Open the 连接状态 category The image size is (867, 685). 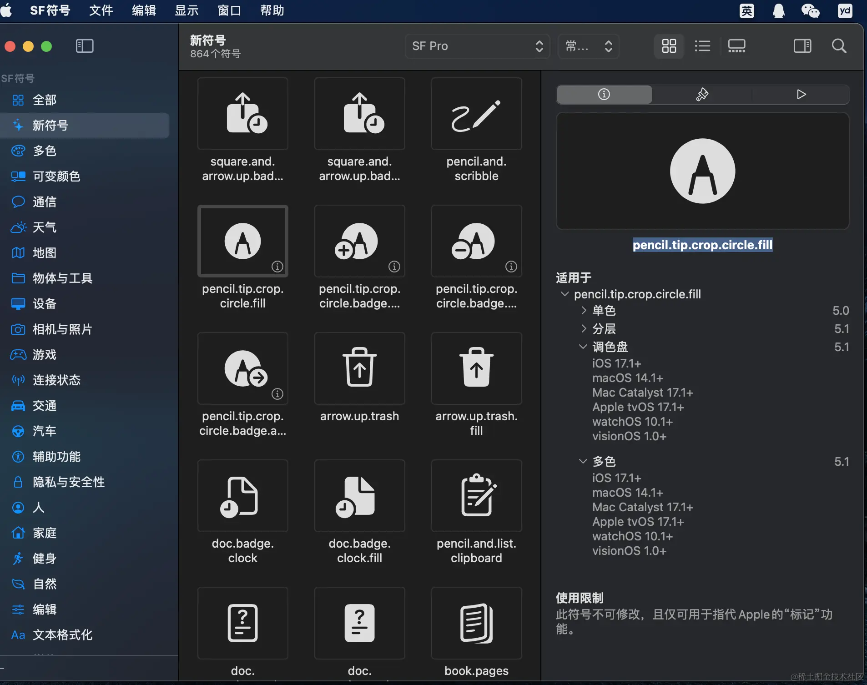click(85, 380)
